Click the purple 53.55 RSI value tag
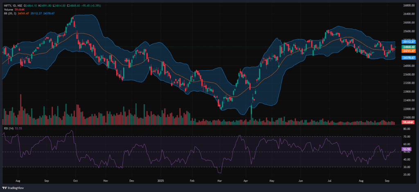The width and height of the screenshot is (419, 192). tap(407, 150)
